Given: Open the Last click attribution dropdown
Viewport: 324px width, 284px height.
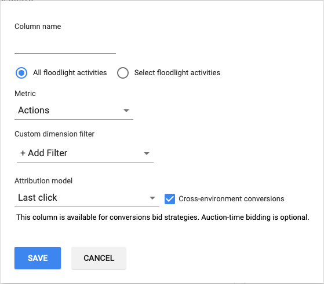Looking at the screenshot, I should point(87,198).
